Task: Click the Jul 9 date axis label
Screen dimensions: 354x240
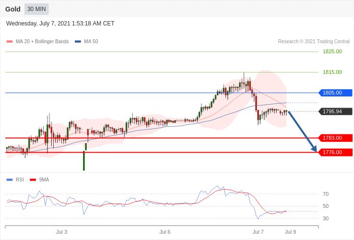Action: [290, 232]
